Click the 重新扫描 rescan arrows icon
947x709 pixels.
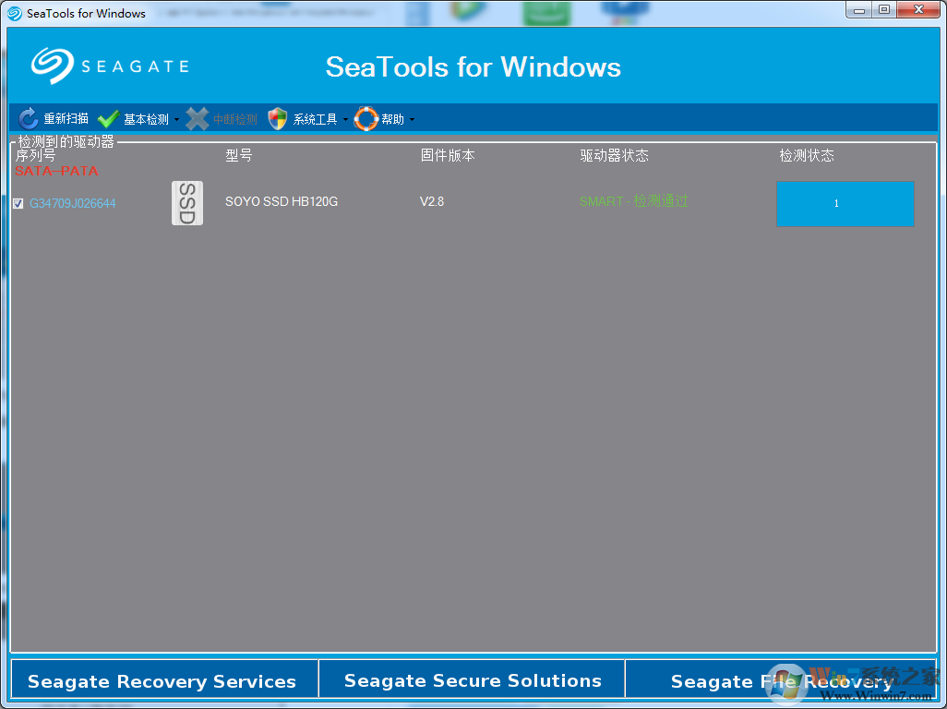click(x=26, y=118)
